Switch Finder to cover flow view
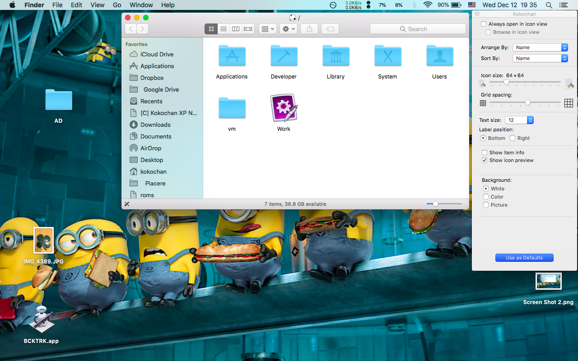The image size is (578, 361). coord(248,29)
